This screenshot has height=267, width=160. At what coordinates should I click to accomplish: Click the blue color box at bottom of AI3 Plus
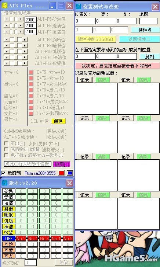point(70,173)
